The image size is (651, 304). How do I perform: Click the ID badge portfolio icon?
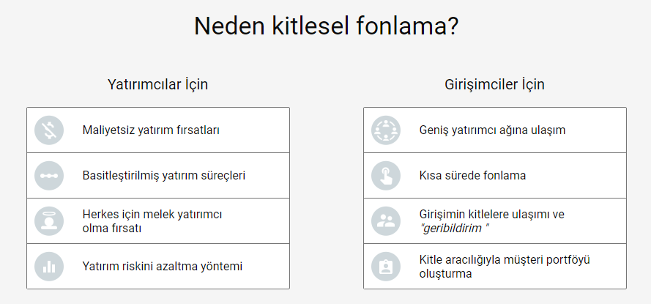click(x=386, y=267)
